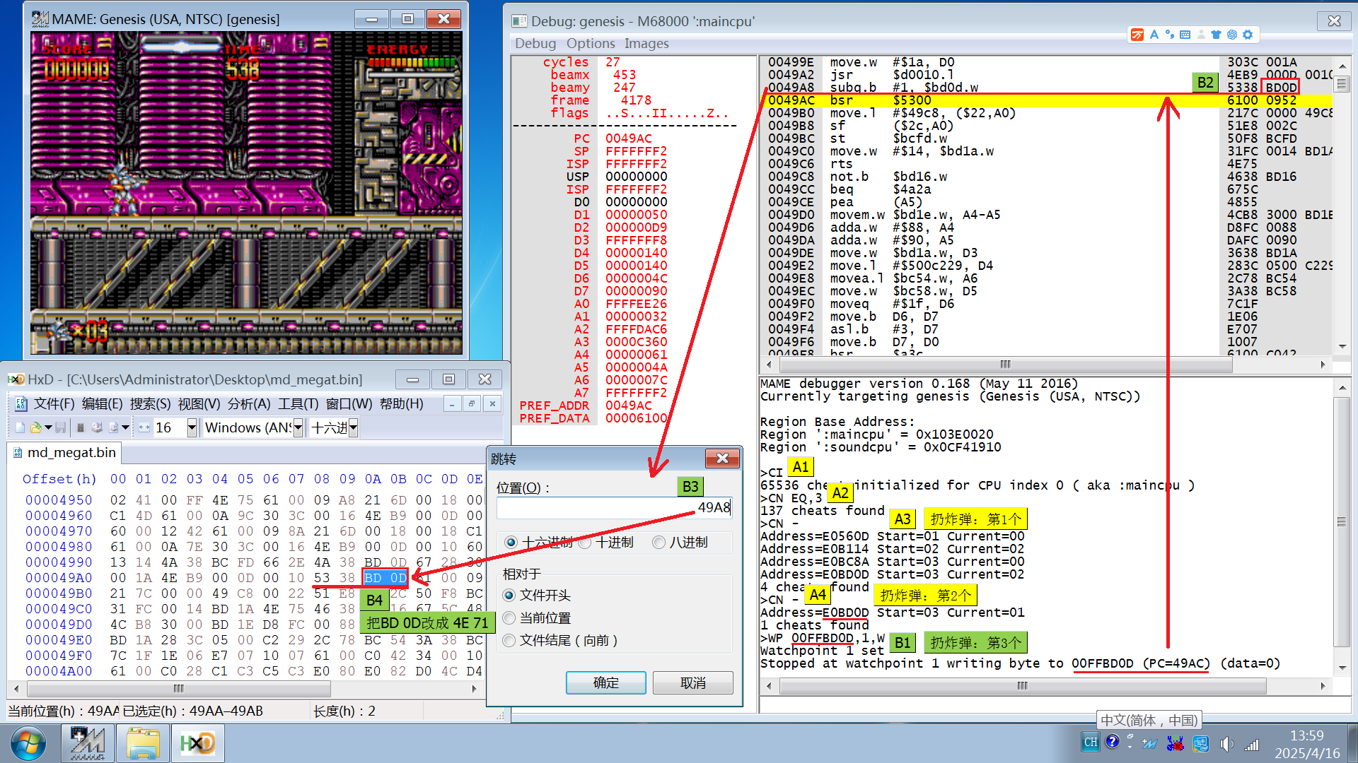
Task: Open the bytes-per-row '16' dropdown
Action: 192,427
